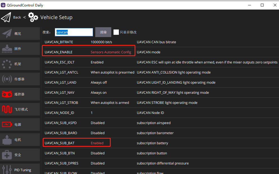279x174 pixels.
Task: Open the 机架 tab label
Action: coord(18,64)
